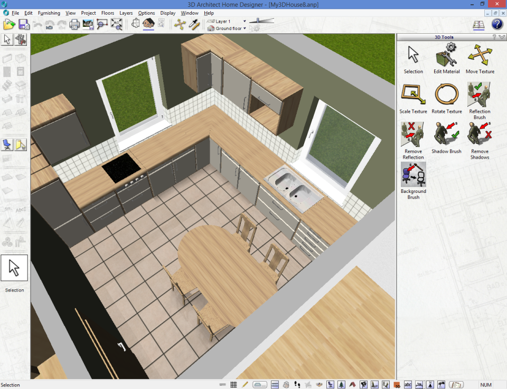Select the Edit Material tool
507x389 pixels.
(447, 59)
